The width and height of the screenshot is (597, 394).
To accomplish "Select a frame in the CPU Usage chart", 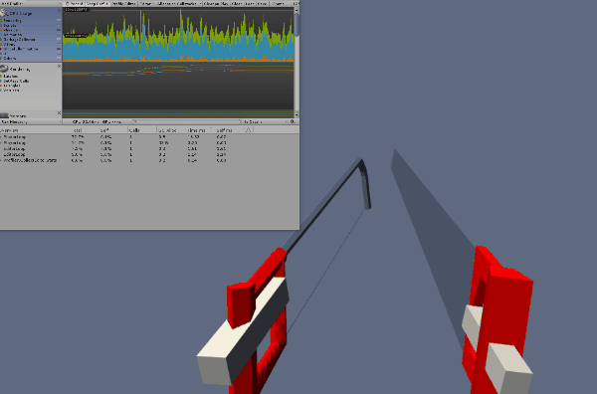I will point(178,34).
